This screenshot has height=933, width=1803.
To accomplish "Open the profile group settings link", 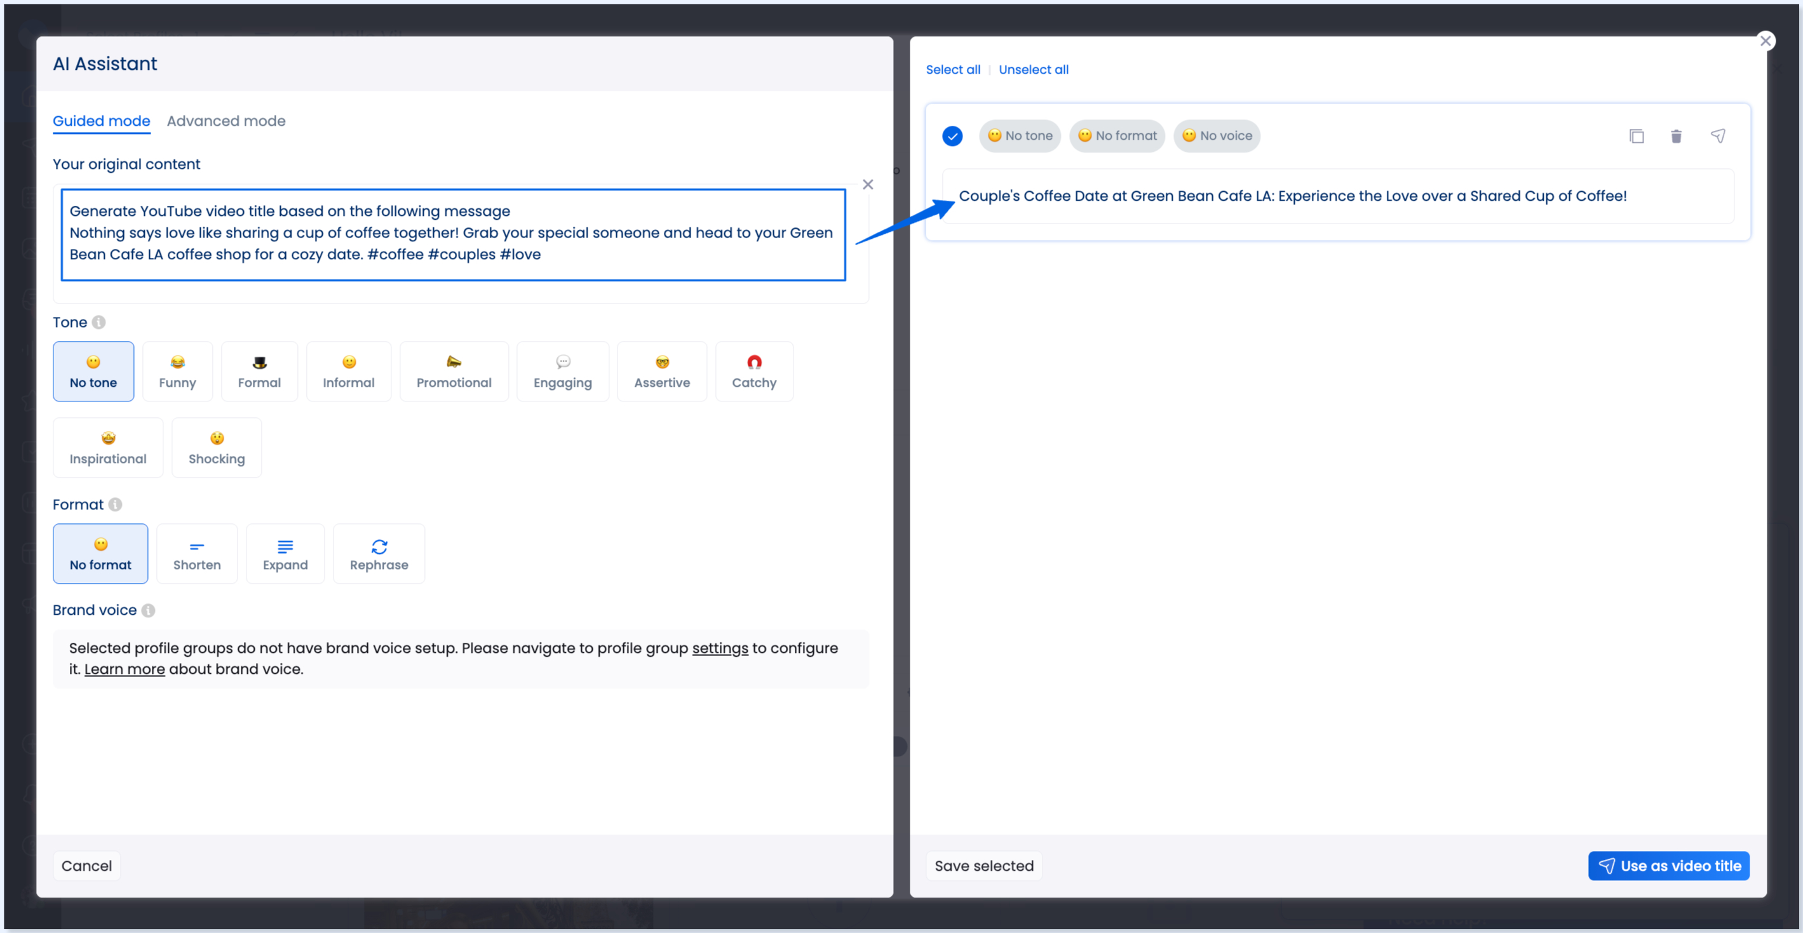I will pos(720,648).
